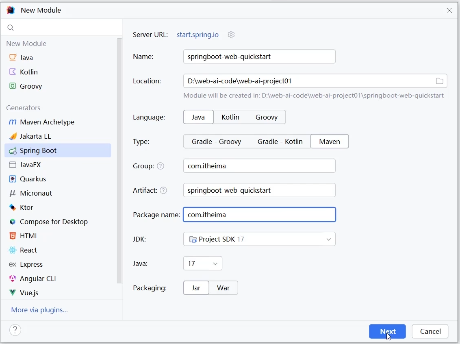The image size is (460, 344).
Task: Cancel the New Module dialog
Action: [430, 331]
